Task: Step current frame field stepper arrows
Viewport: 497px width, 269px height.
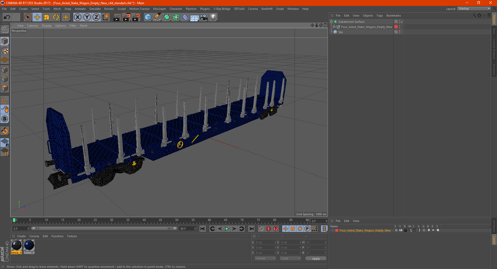Action: 28,229
